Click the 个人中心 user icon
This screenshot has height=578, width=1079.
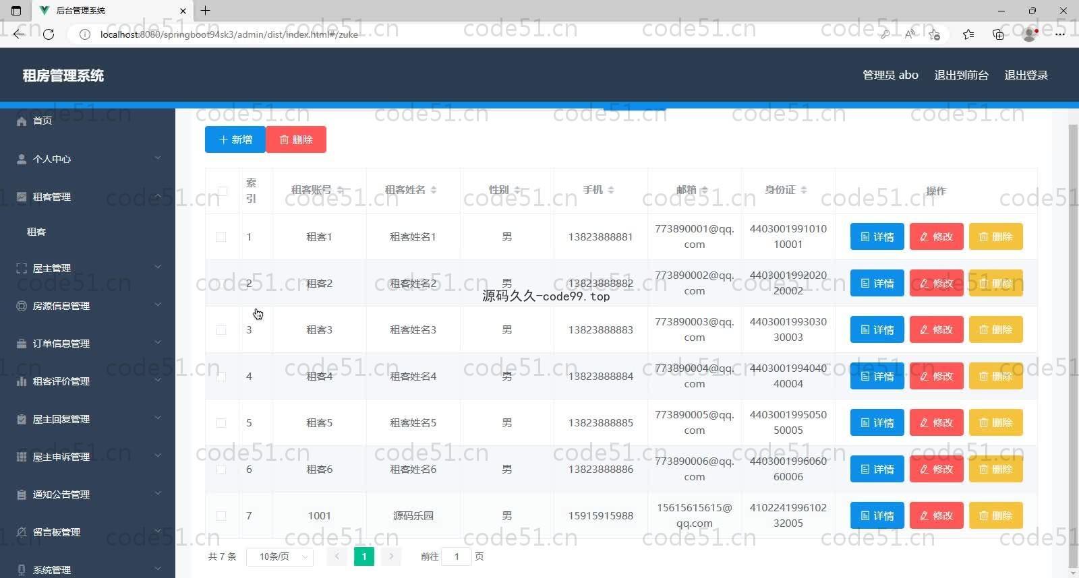22,159
